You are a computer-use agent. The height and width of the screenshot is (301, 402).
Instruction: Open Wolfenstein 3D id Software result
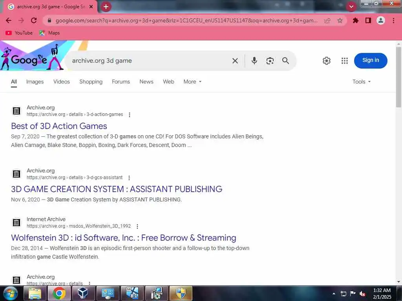point(124,238)
